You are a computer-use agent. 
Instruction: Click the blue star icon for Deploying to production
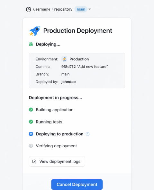pyautogui.click(x=31, y=134)
